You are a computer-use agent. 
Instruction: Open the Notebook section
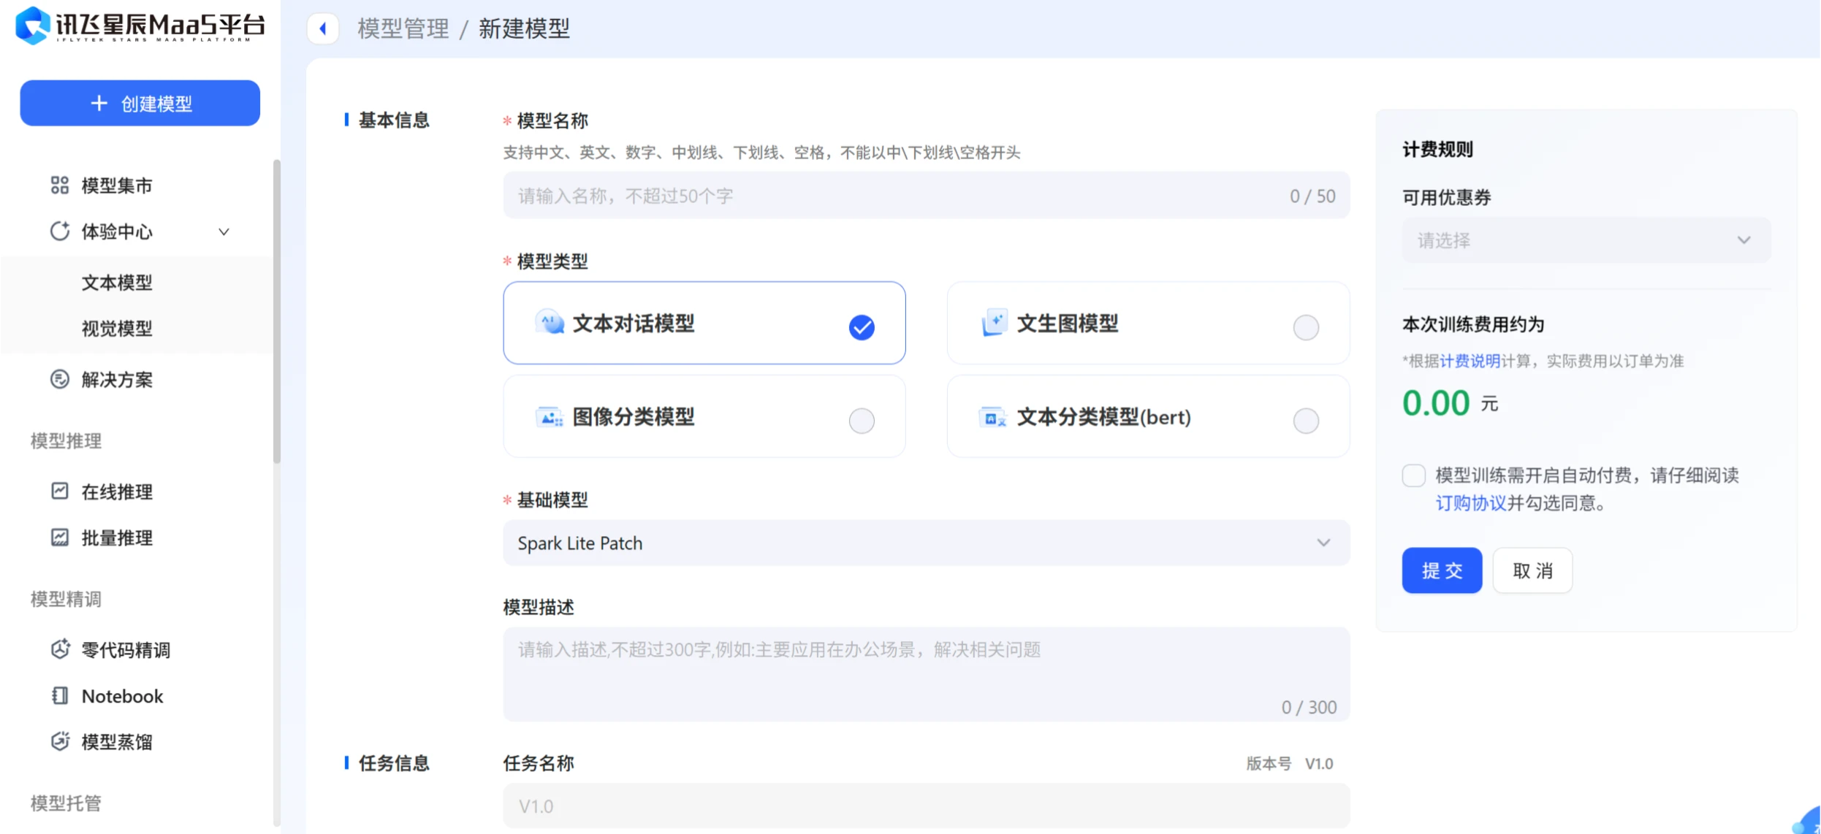click(x=122, y=695)
